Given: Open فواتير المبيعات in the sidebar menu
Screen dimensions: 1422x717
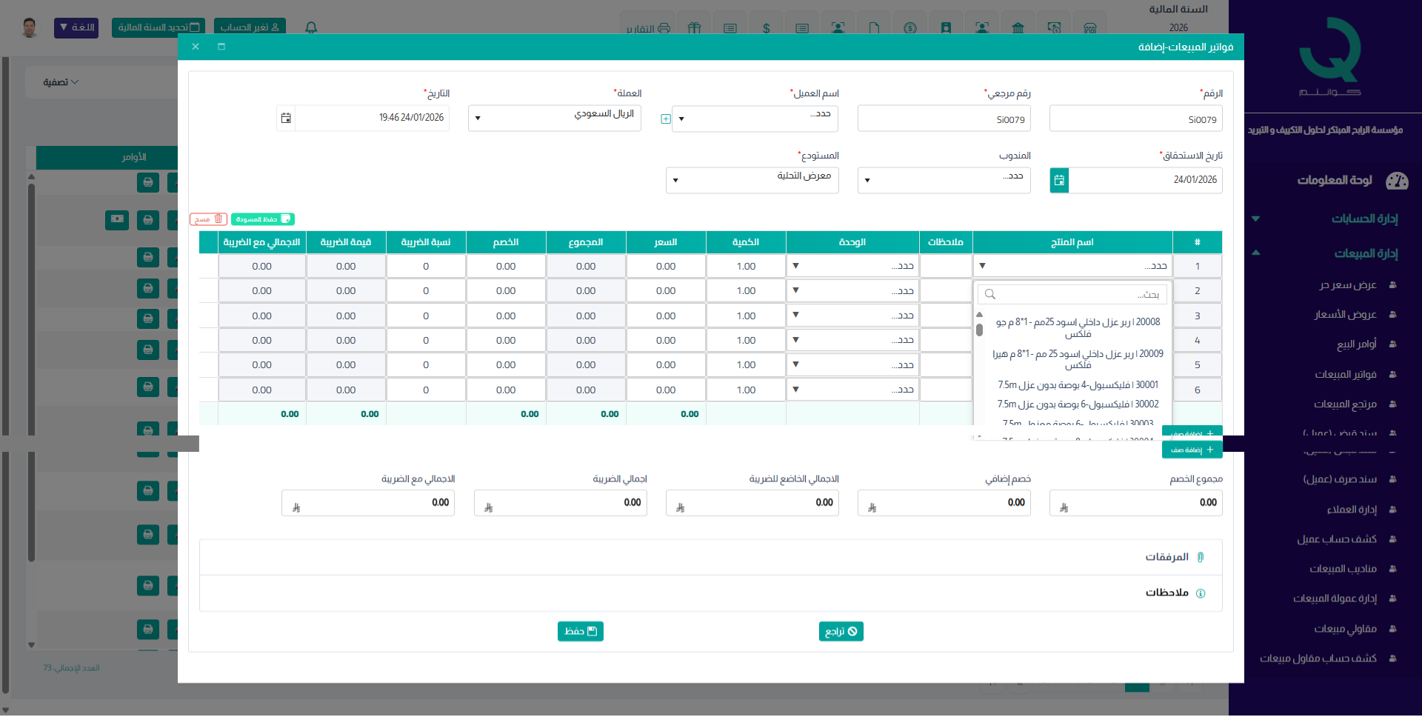Looking at the screenshot, I should tap(1345, 375).
